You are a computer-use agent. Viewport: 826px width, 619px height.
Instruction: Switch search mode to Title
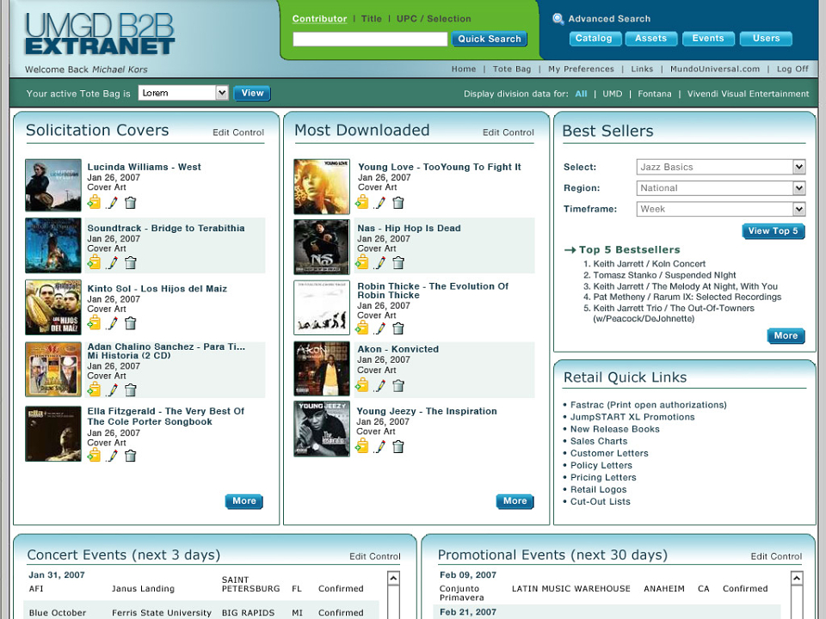[x=371, y=19]
